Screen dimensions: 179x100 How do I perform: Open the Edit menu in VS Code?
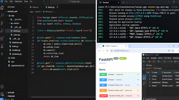click(x=11, y=1)
